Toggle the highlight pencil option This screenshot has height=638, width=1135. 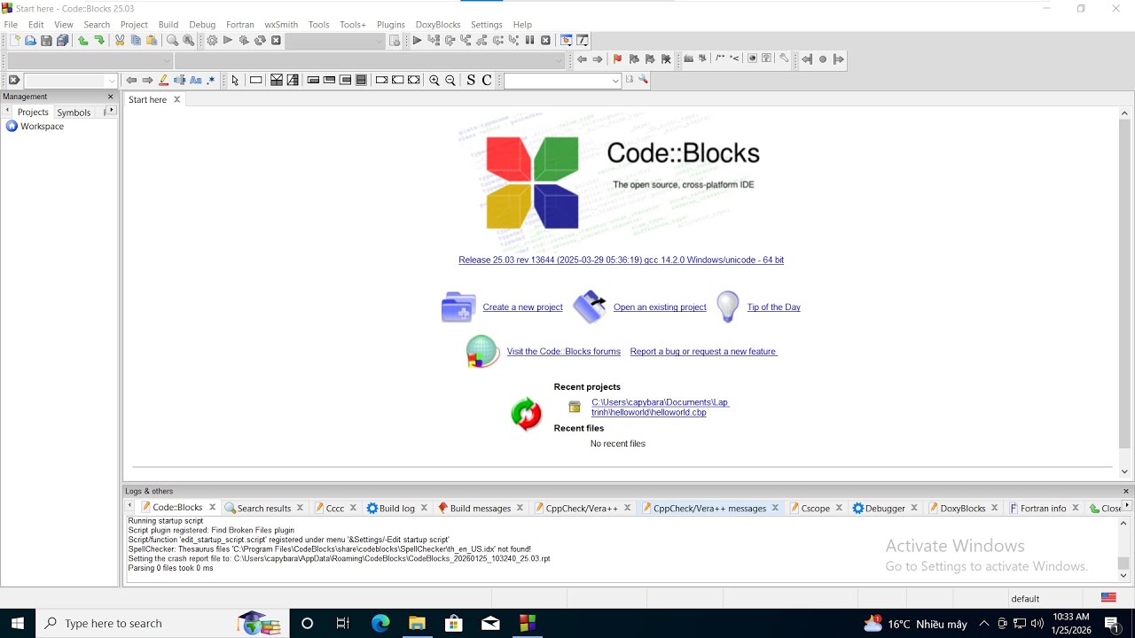tap(163, 81)
